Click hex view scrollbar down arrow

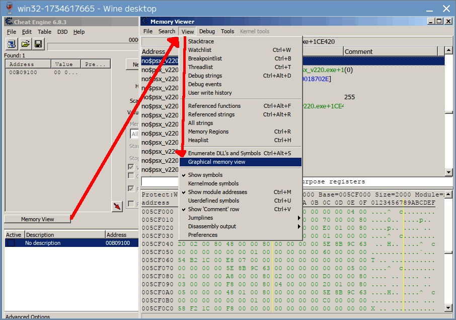click(x=449, y=307)
